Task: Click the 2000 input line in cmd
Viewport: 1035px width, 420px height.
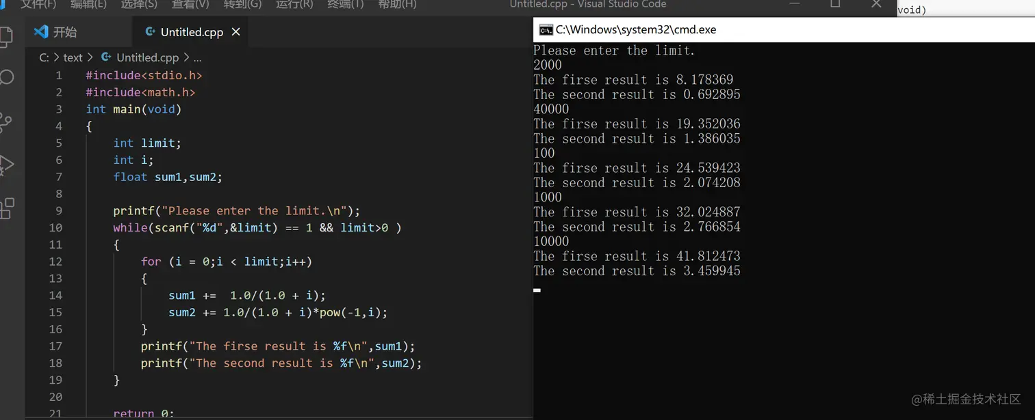Action: (548, 66)
